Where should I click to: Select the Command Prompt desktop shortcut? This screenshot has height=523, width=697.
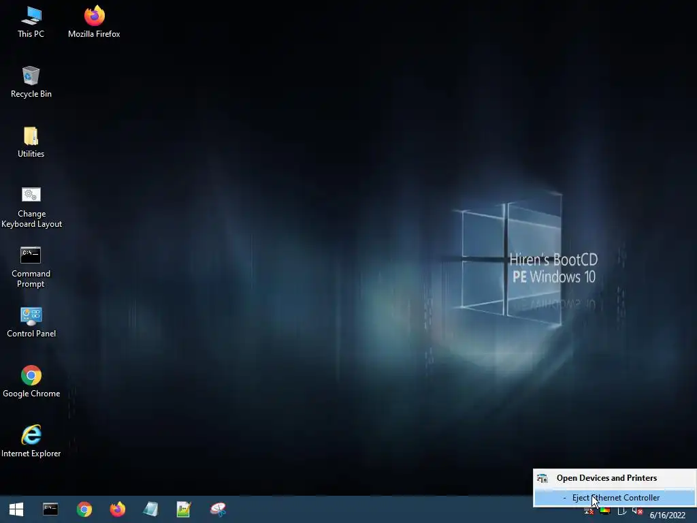[x=31, y=267]
